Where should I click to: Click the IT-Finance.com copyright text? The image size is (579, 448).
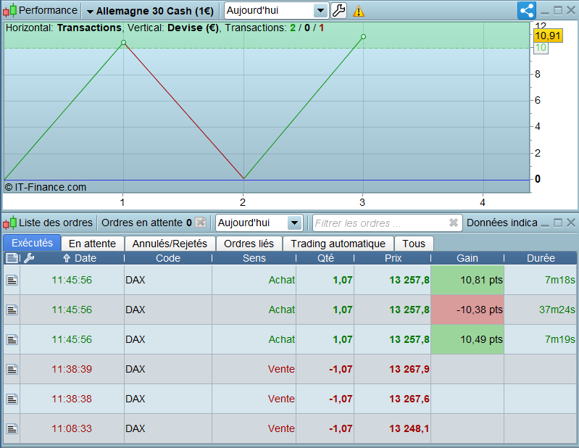(x=46, y=187)
